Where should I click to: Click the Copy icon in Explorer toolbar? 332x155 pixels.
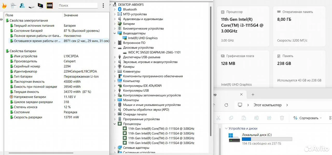pyautogui.click(x=231, y=118)
